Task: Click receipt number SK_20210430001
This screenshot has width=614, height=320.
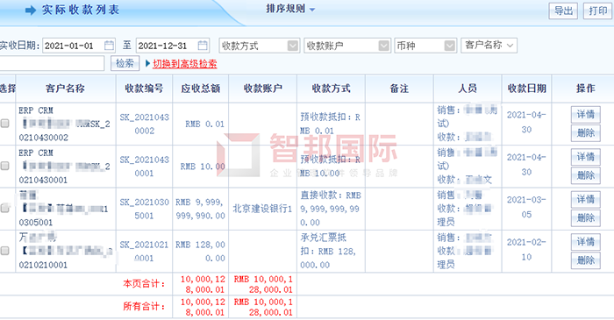Action: 144,167
